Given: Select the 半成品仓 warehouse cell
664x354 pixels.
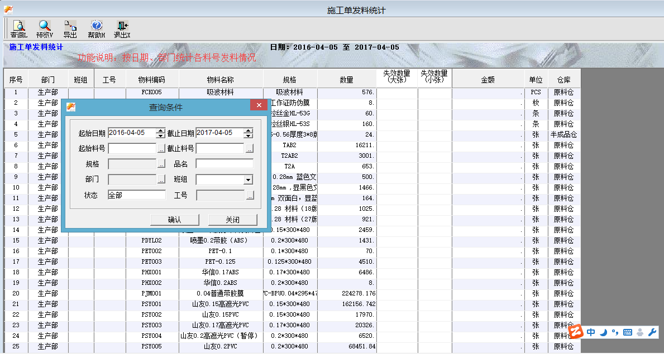Looking at the screenshot, I should [564, 134].
